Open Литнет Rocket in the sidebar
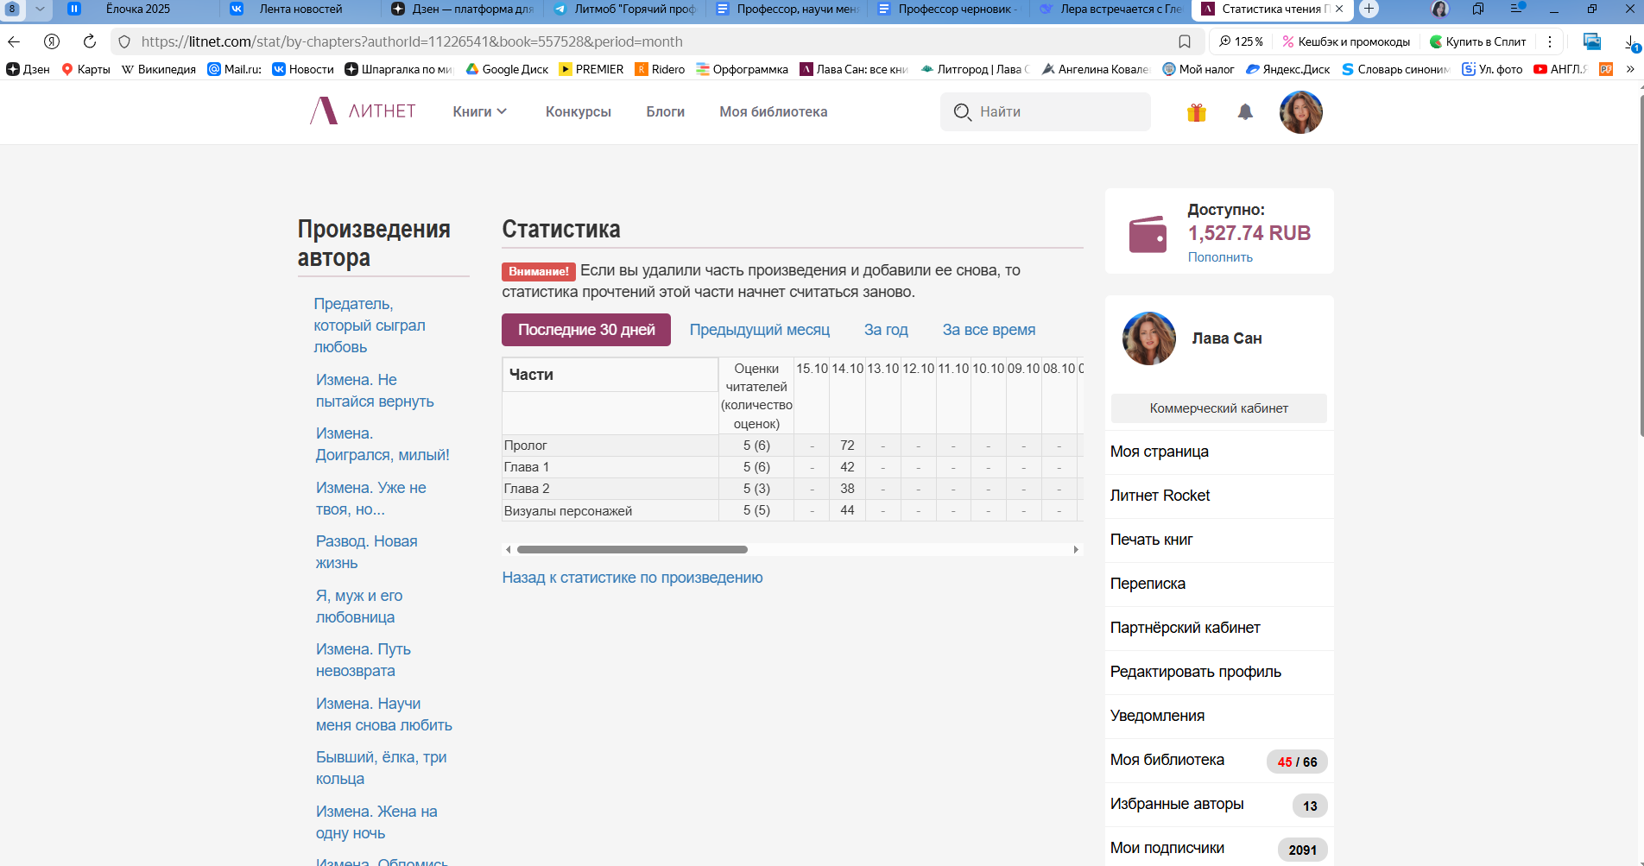Screen dimensions: 1644x866 point(1219,496)
